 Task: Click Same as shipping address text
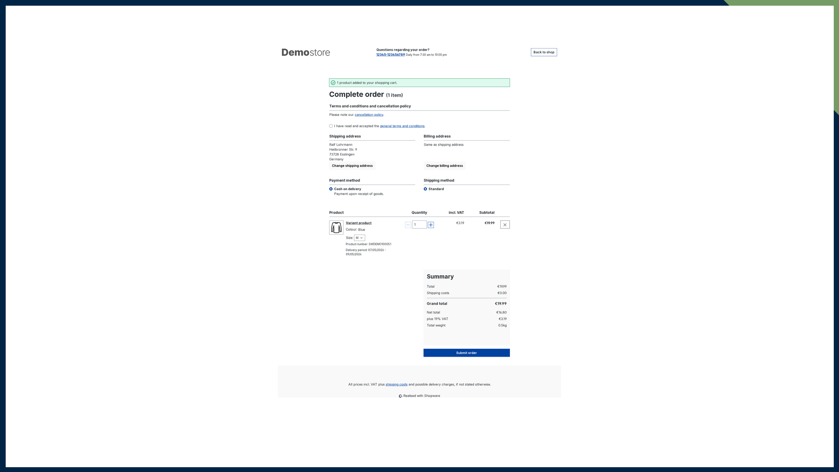point(444,145)
